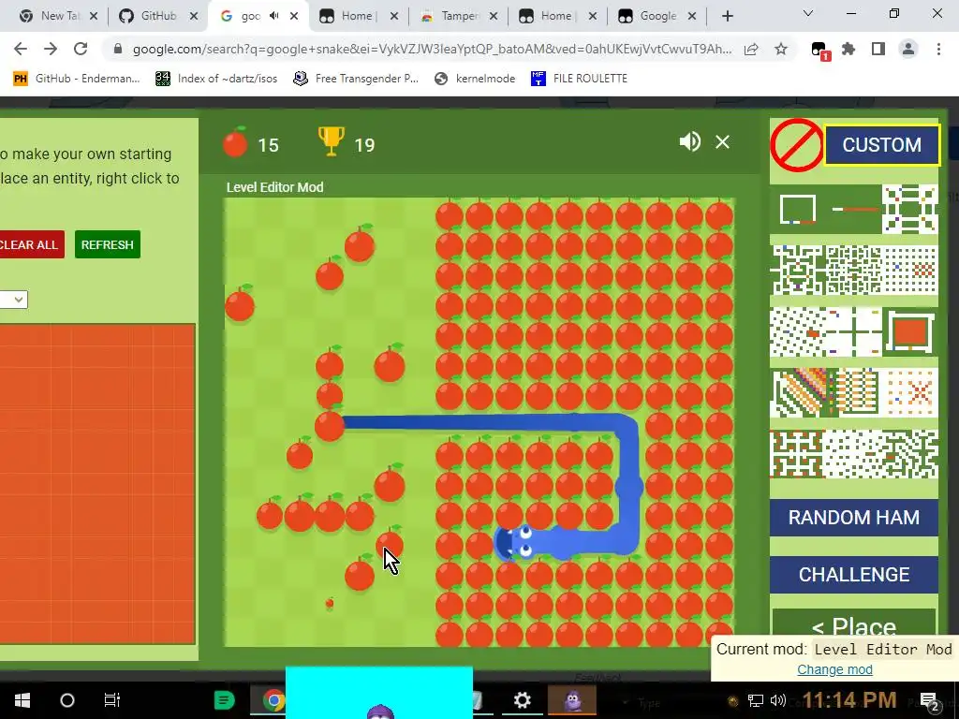Choose the single horizontal line level thumbnail
Image resolution: width=959 pixels, height=719 pixels.
(x=855, y=209)
